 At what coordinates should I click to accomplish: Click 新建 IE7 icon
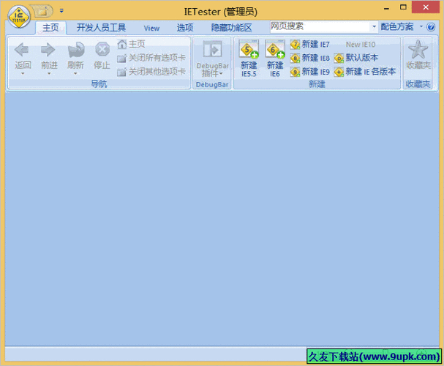tap(295, 45)
